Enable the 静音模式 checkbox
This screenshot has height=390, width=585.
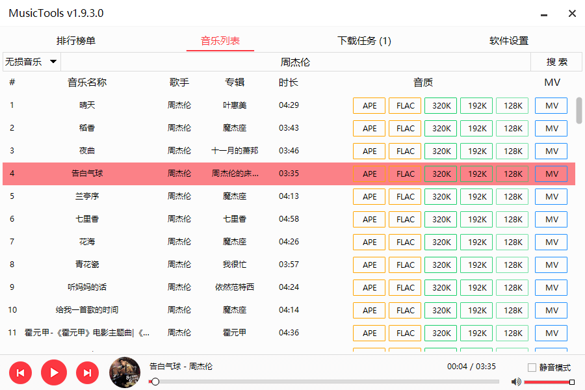[532, 367]
